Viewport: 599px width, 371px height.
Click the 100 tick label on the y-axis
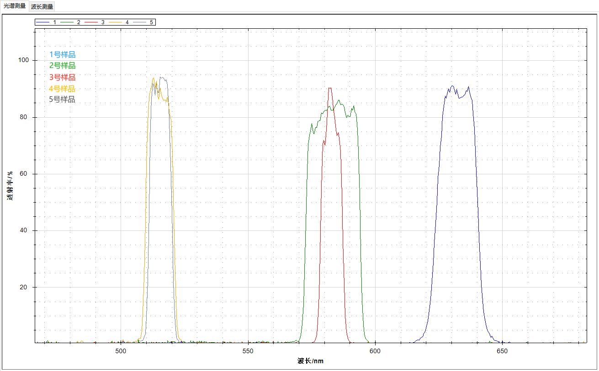[23, 60]
